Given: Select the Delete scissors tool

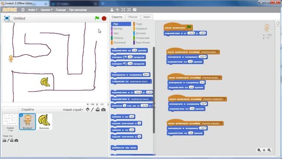Looking at the screenshot, I should point(118,10).
